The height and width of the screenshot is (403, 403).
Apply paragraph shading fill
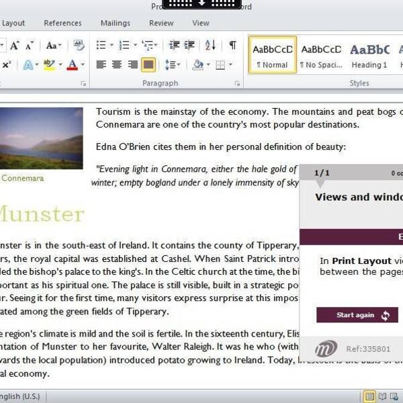click(x=197, y=64)
